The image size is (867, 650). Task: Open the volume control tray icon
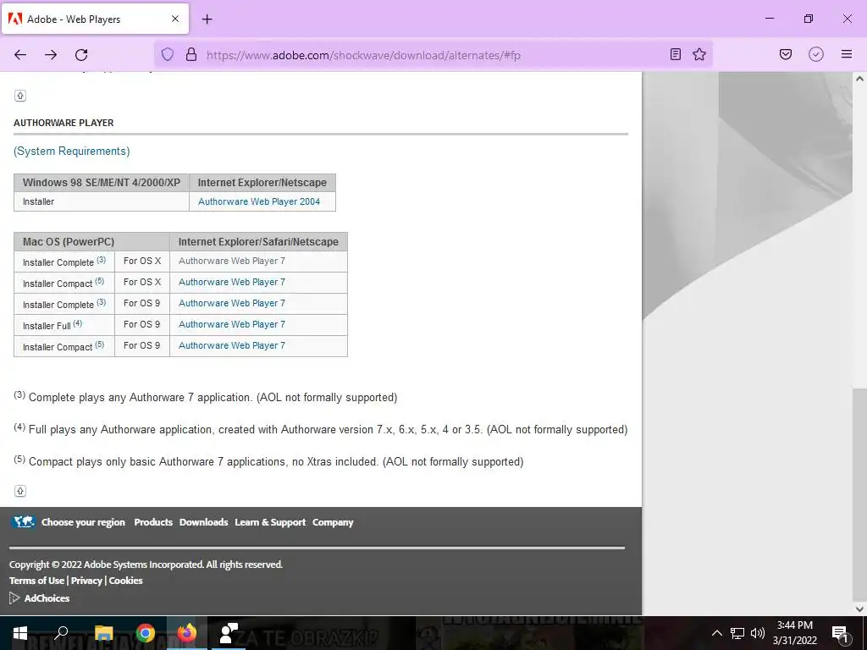coord(758,633)
